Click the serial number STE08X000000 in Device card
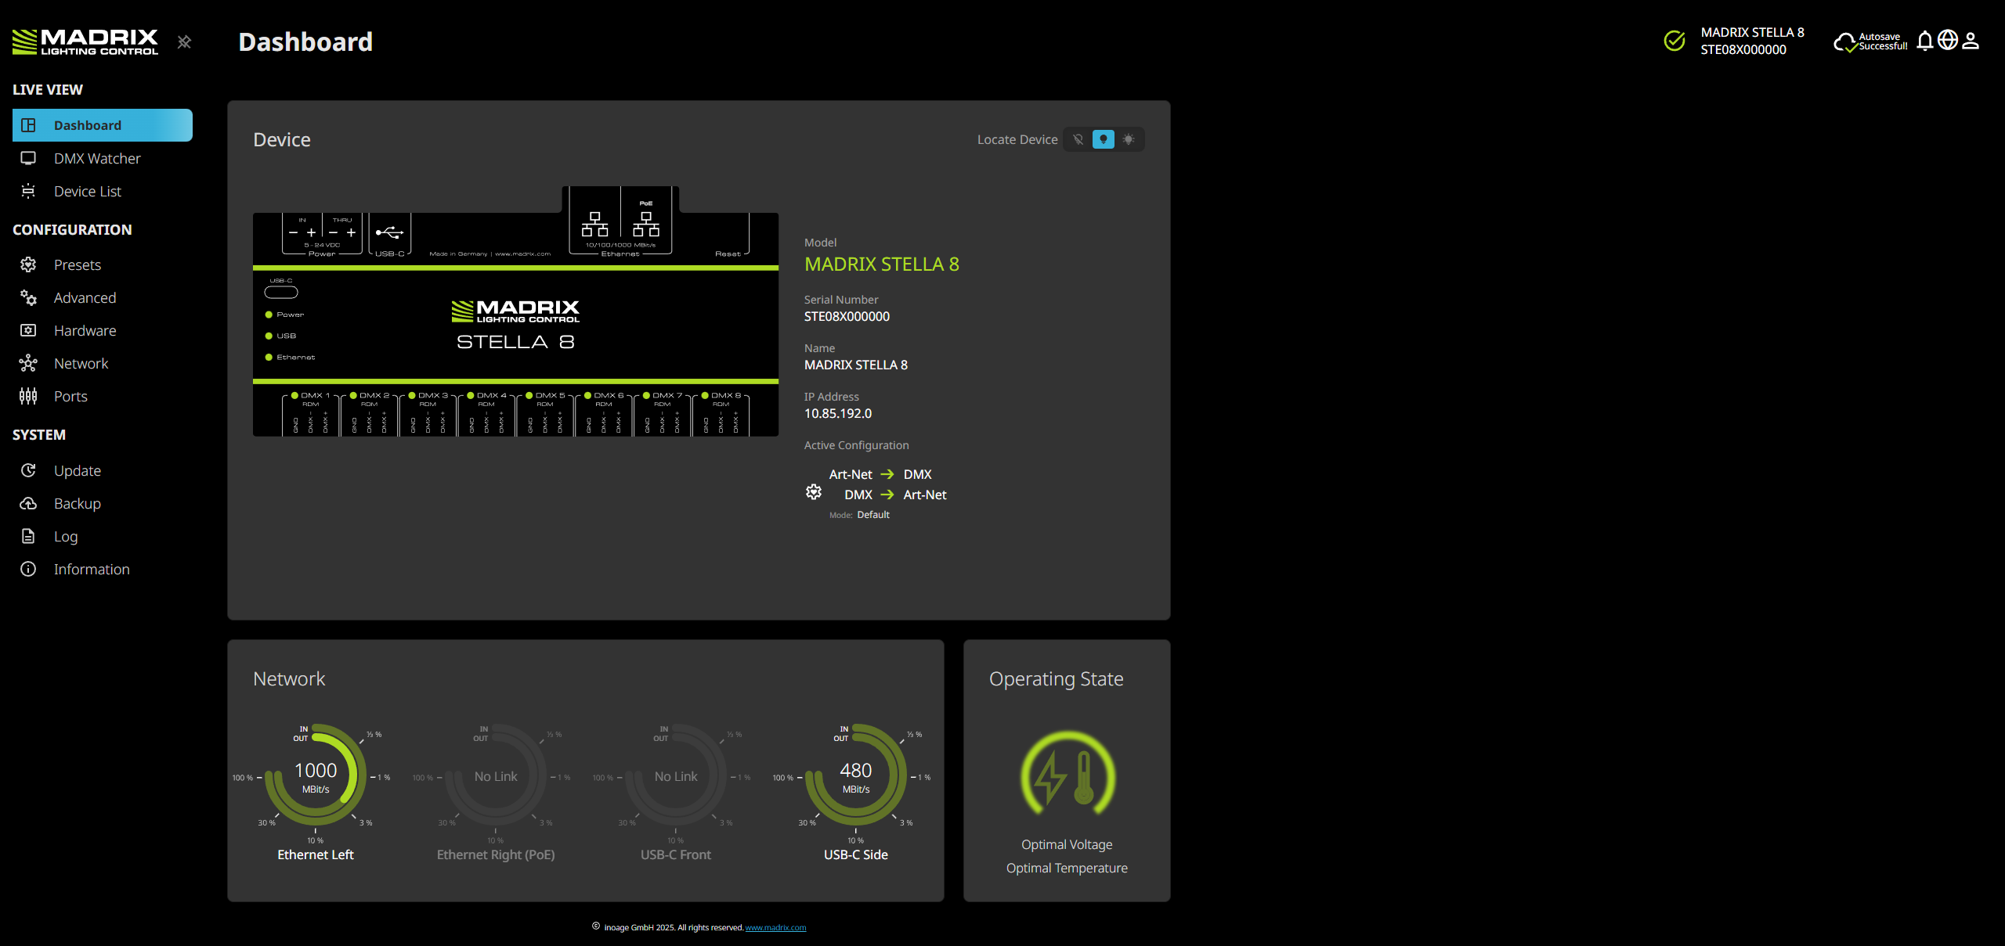The height and width of the screenshot is (946, 2005). pyautogui.click(x=847, y=316)
